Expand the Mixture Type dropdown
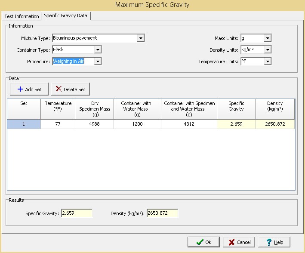Image resolution: width=305 pixels, height=253 pixels. click(x=141, y=38)
